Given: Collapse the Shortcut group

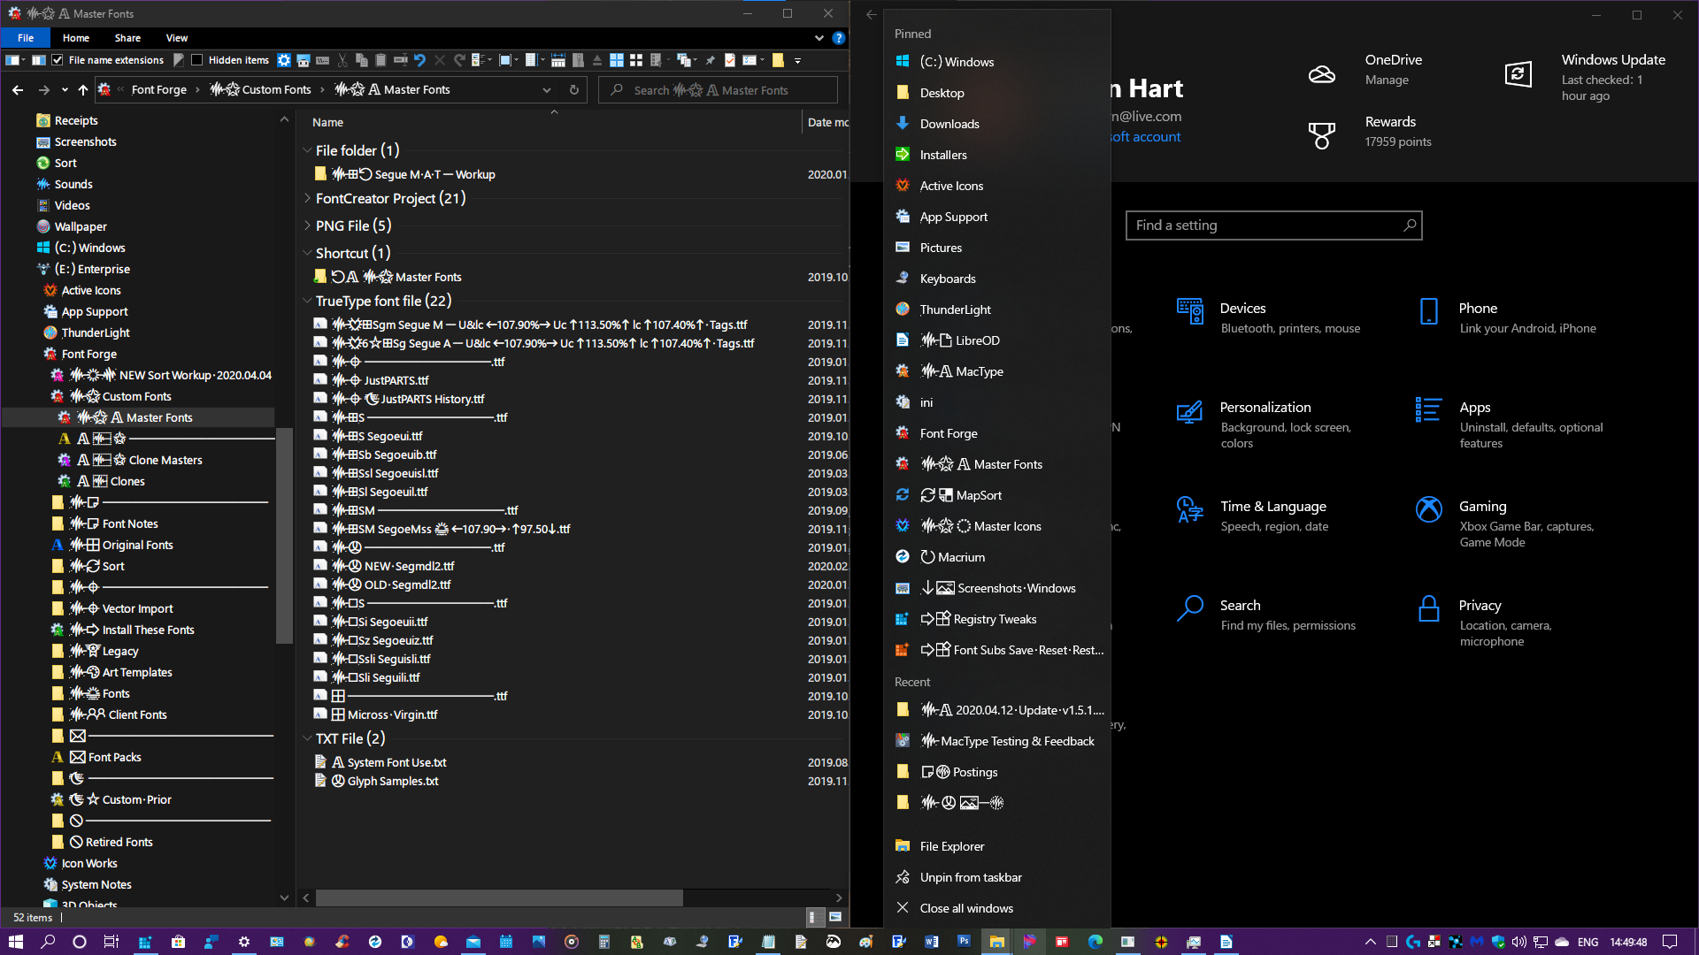Looking at the screenshot, I should pos(307,253).
